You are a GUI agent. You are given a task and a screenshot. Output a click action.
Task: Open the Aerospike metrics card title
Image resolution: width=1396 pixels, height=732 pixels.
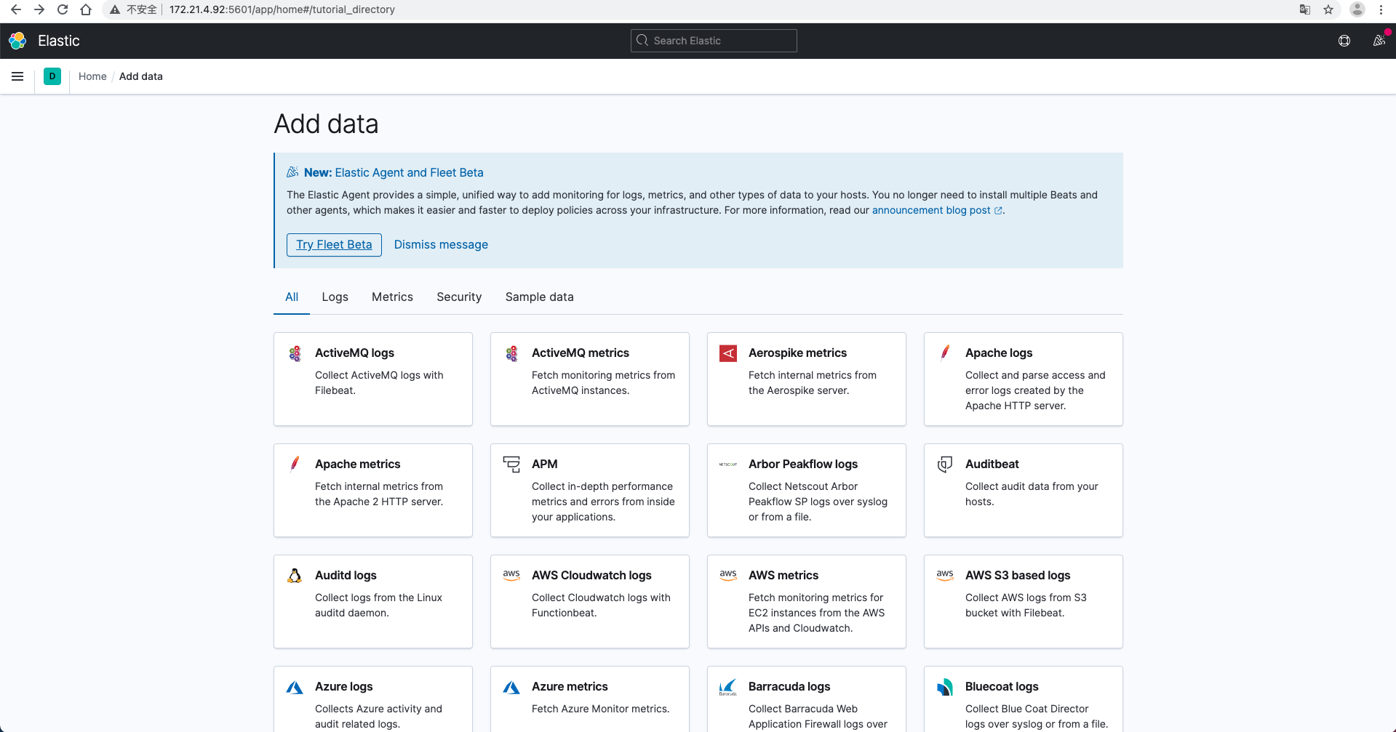(797, 353)
